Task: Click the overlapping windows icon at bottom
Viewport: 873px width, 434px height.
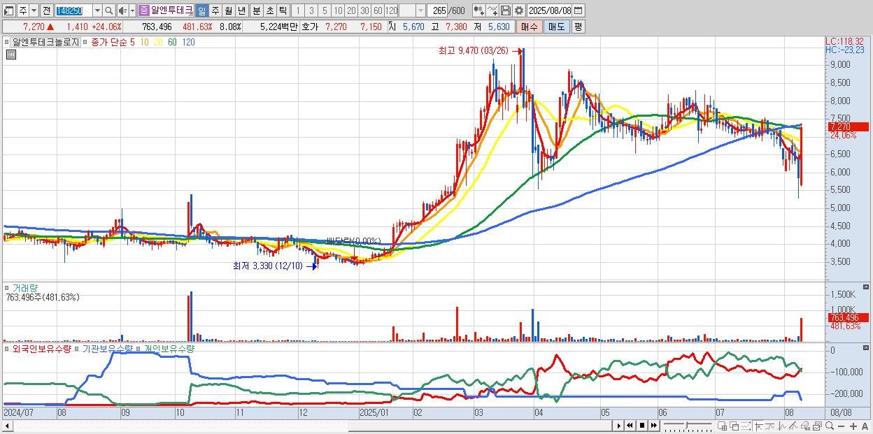Action: (x=734, y=426)
